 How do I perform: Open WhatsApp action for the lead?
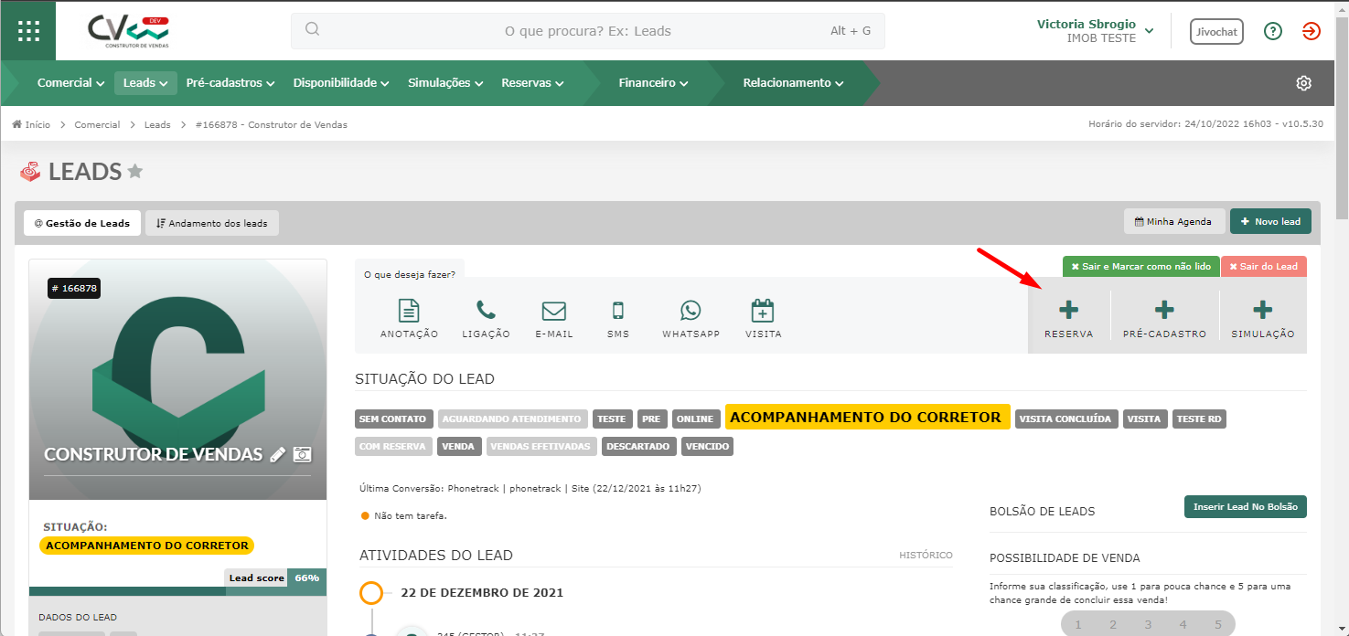tap(691, 319)
